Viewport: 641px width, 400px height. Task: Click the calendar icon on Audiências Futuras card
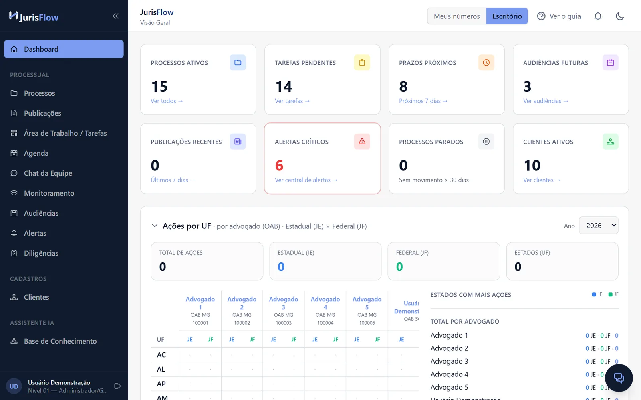pyautogui.click(x=610, y=62)
